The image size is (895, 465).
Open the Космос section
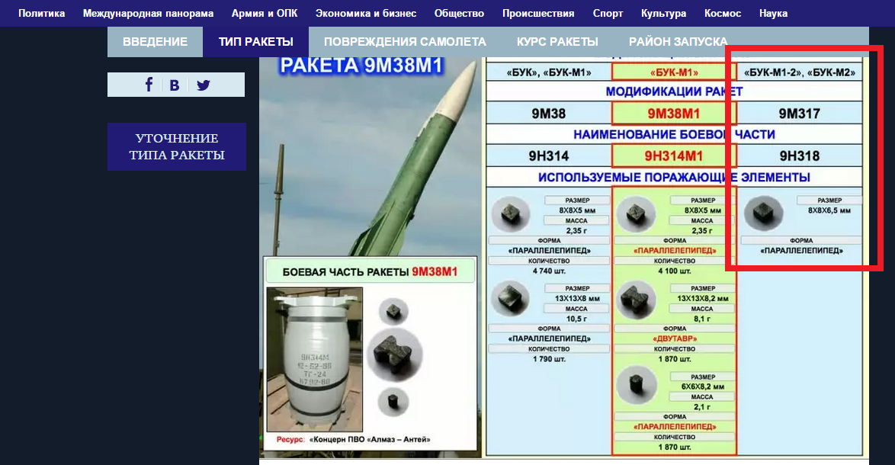723,14
